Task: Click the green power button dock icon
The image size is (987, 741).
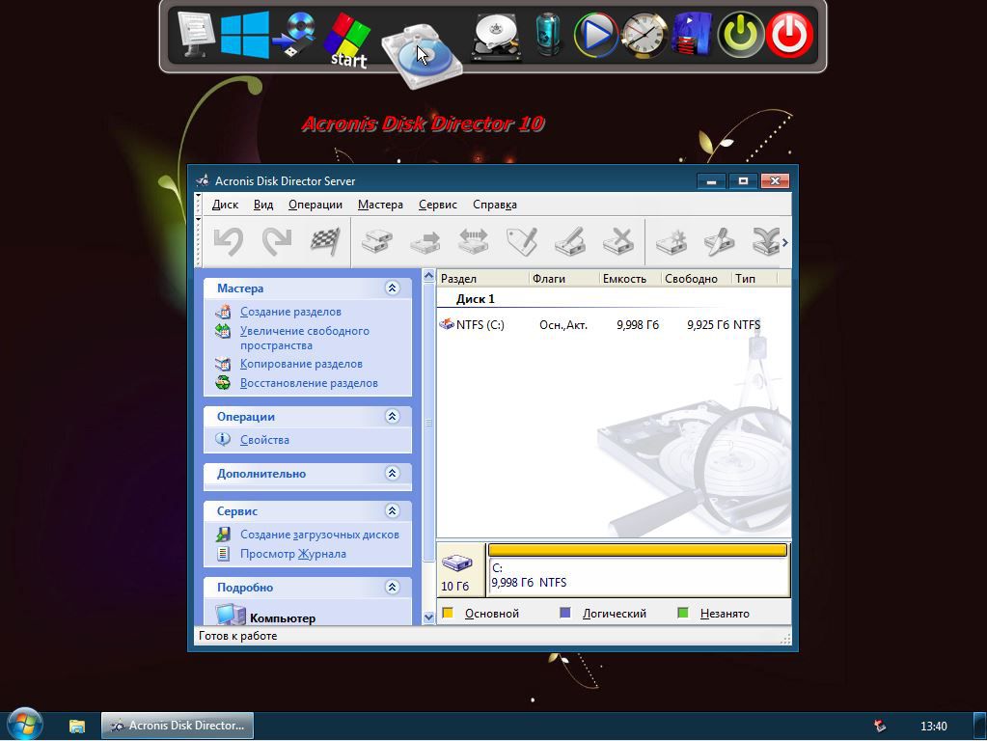Action: coord(741,35)
